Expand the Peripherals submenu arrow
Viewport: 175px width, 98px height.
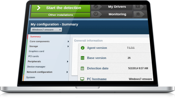click(67, 62)
